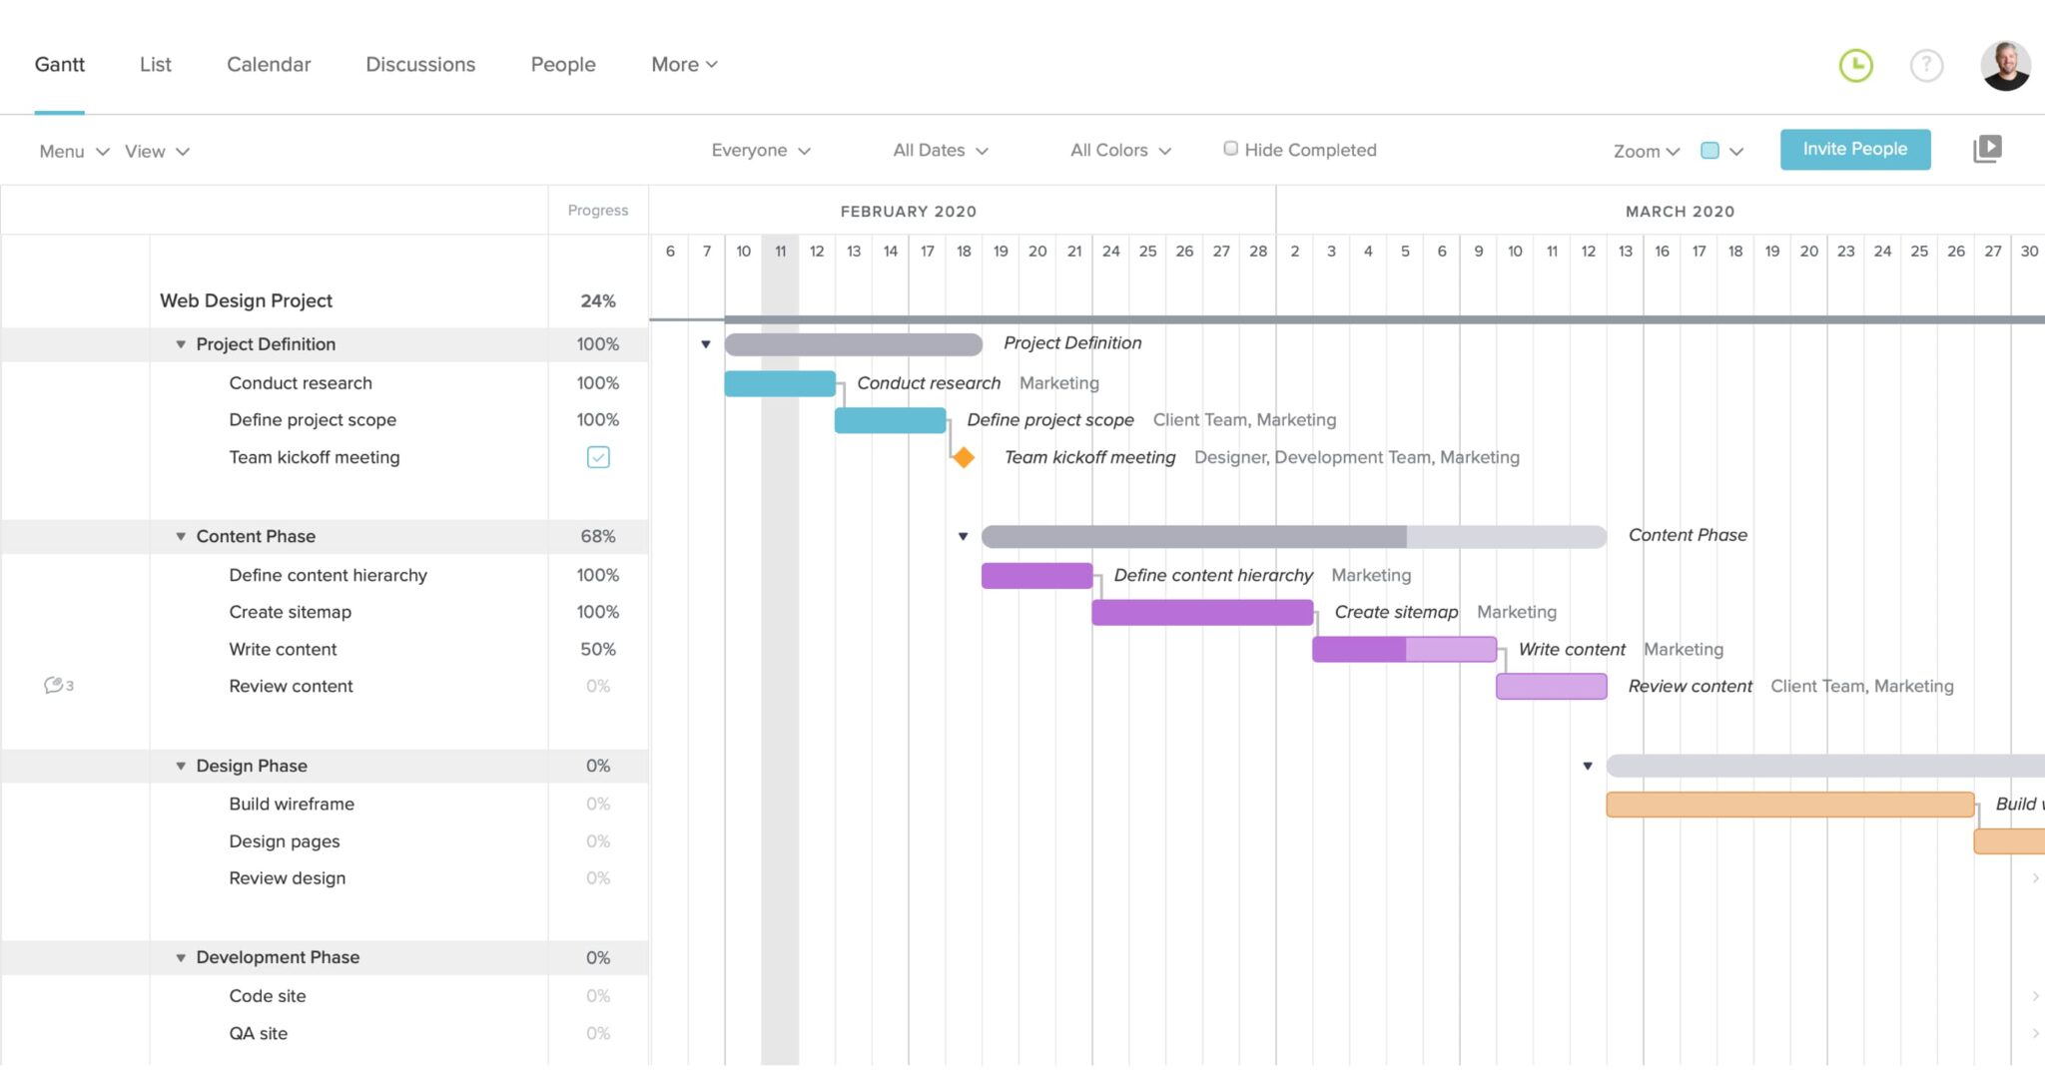The width and height of the screenshot is (2045, 1086).
Task: Open the Zoom dropdown control
Action: click(x=1646, y=149)
